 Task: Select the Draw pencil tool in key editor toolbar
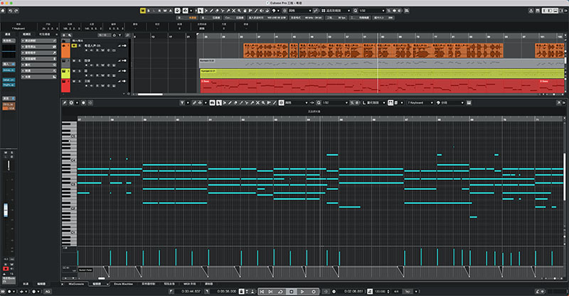coord(230,102)
